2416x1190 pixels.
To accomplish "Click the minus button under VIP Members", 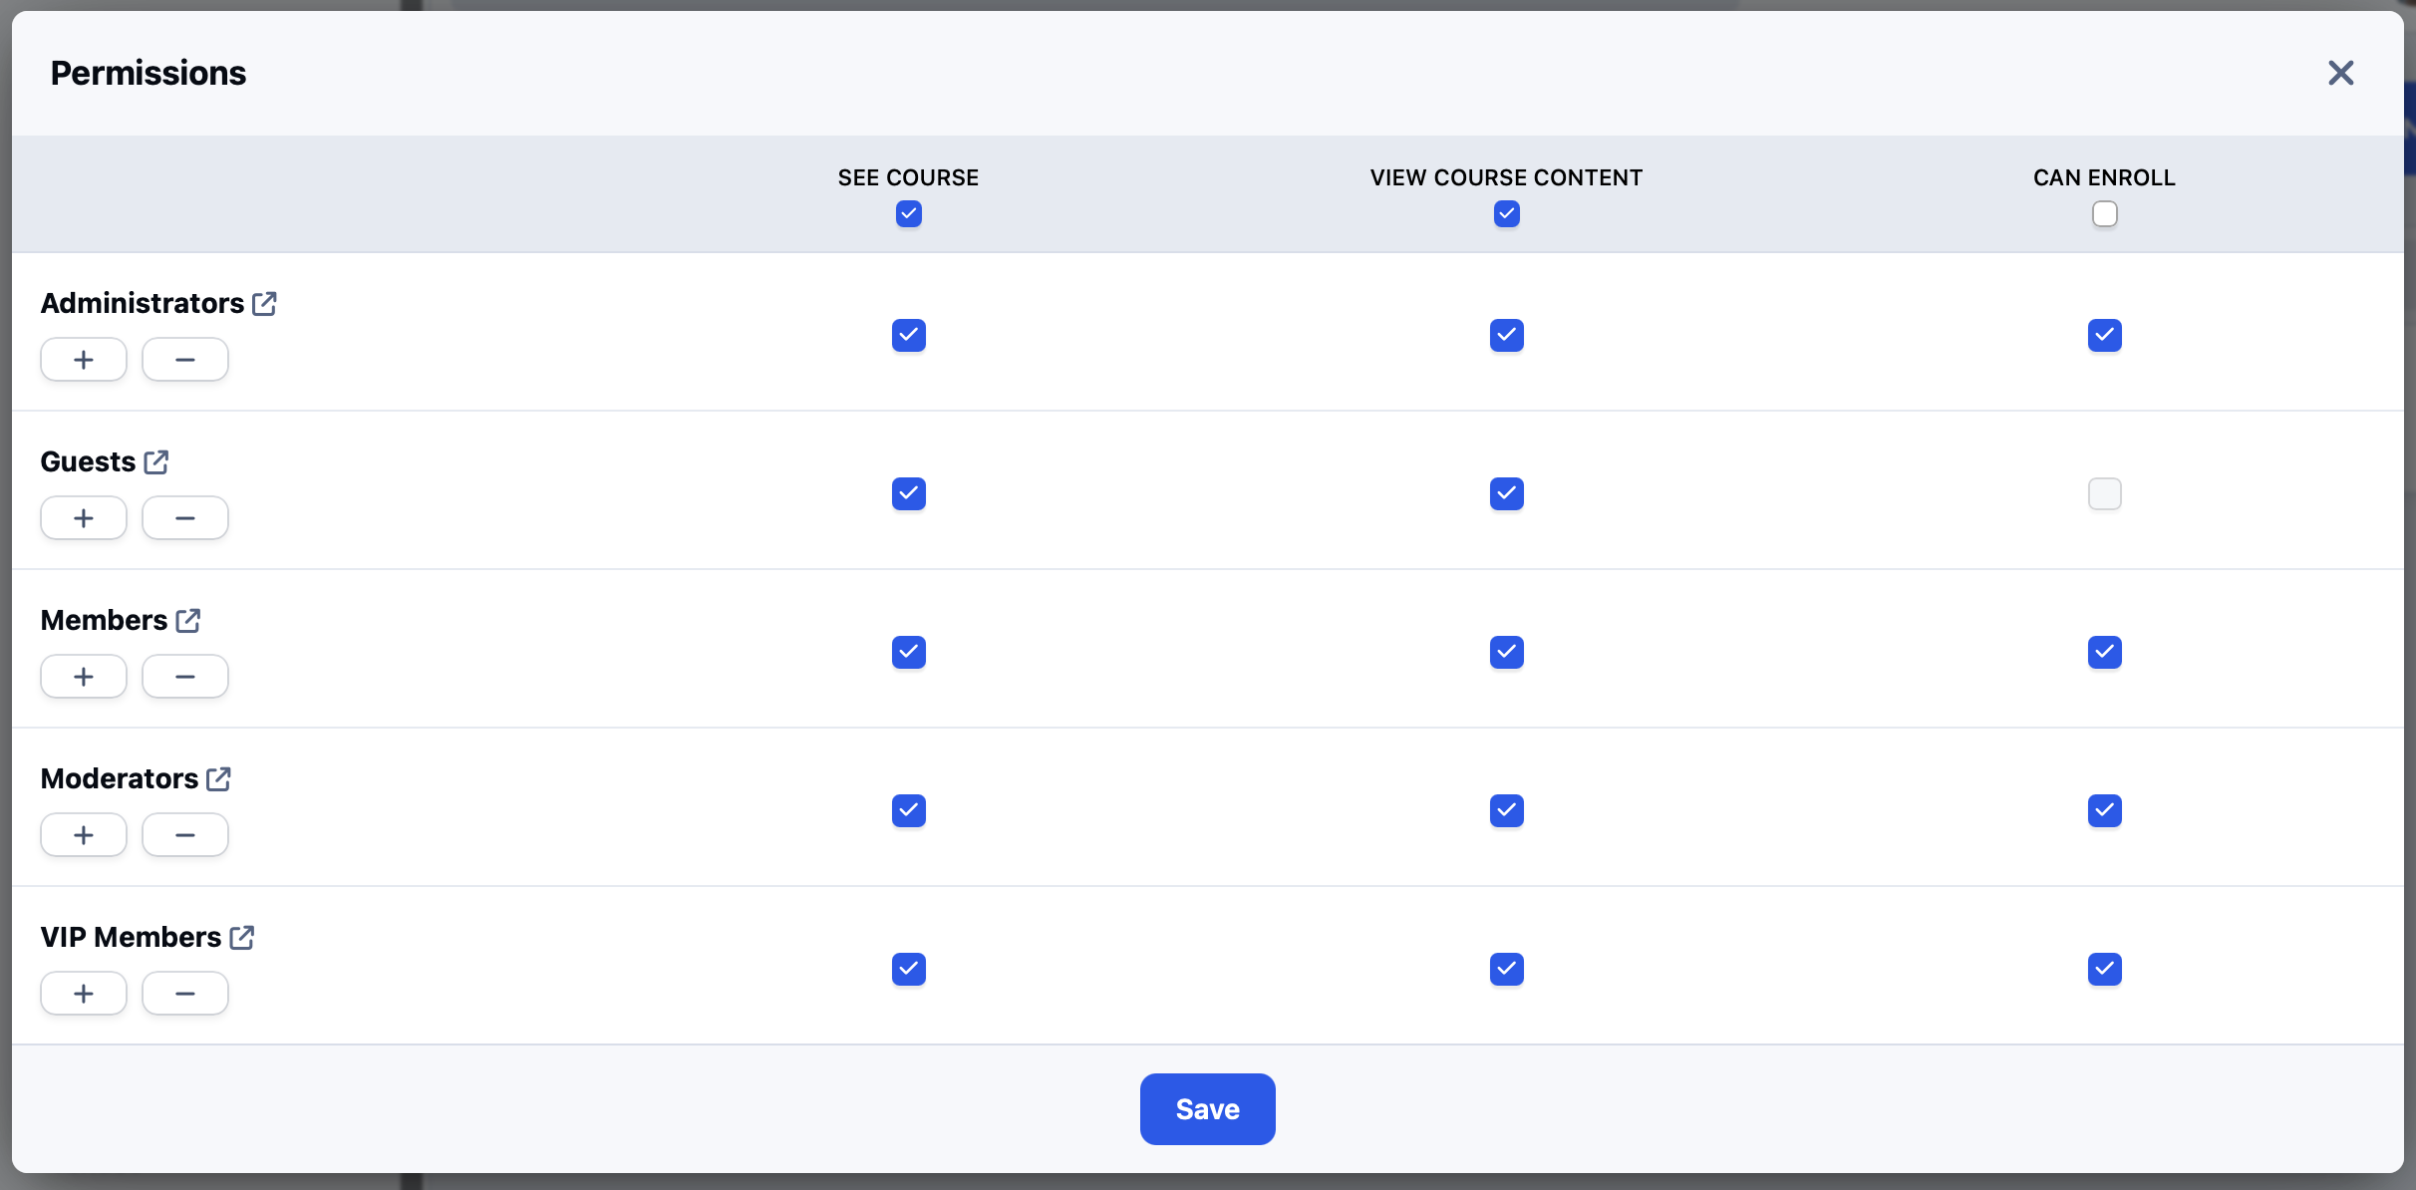I will (x=185, y=994).
